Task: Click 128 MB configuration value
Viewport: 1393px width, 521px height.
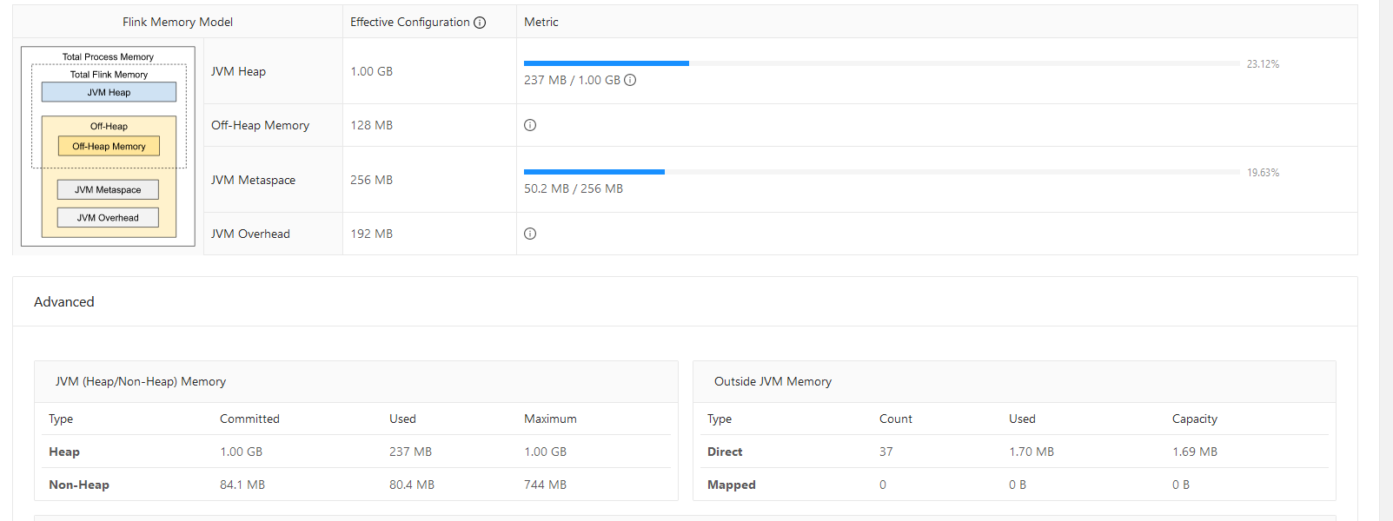Action: (x=371, y=125)
